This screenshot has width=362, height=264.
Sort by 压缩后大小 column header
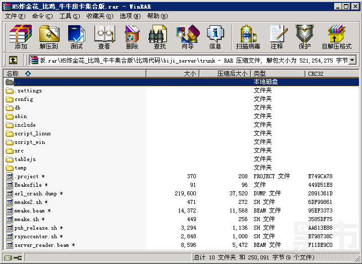coord(225,74)
